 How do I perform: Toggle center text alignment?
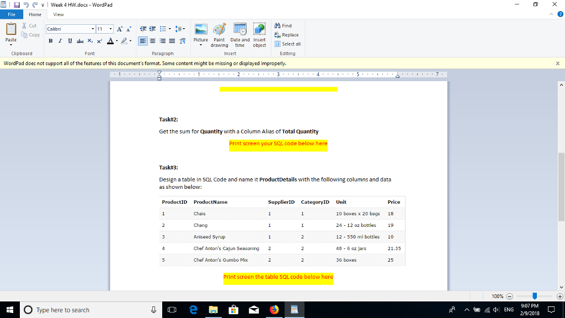click(x=153, y=41)
